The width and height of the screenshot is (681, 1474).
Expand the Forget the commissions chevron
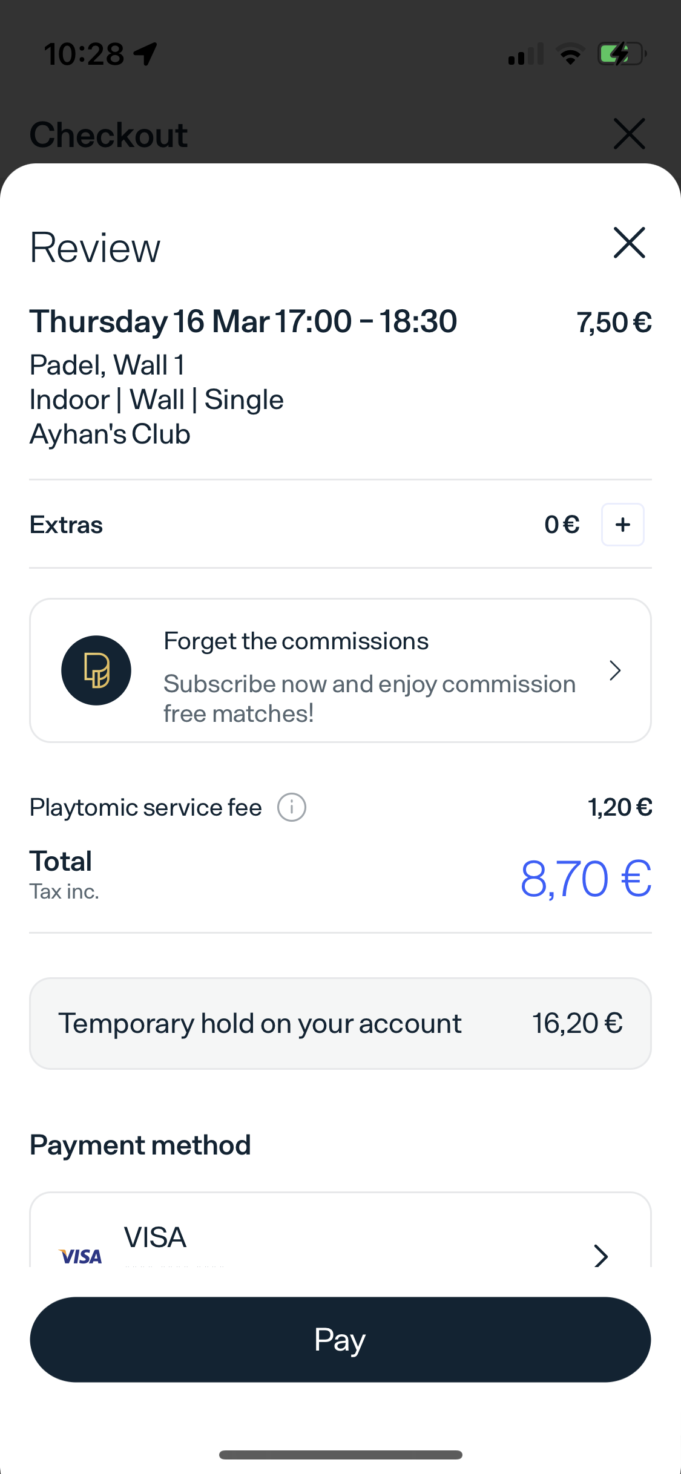tap(615, 670)
